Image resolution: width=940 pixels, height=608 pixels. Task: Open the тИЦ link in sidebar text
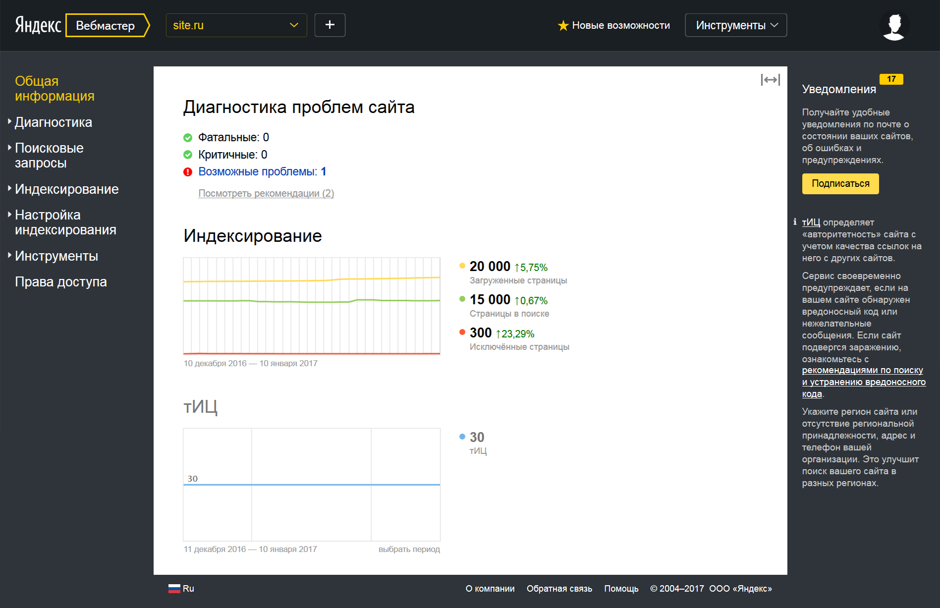coord(811,222)
